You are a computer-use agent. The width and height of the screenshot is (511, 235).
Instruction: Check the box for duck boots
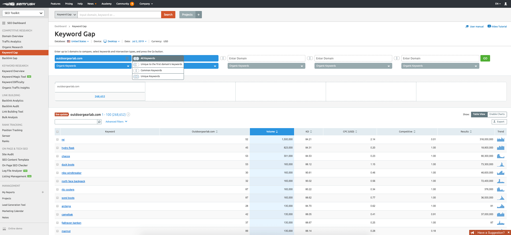click(x=57, y=165)
